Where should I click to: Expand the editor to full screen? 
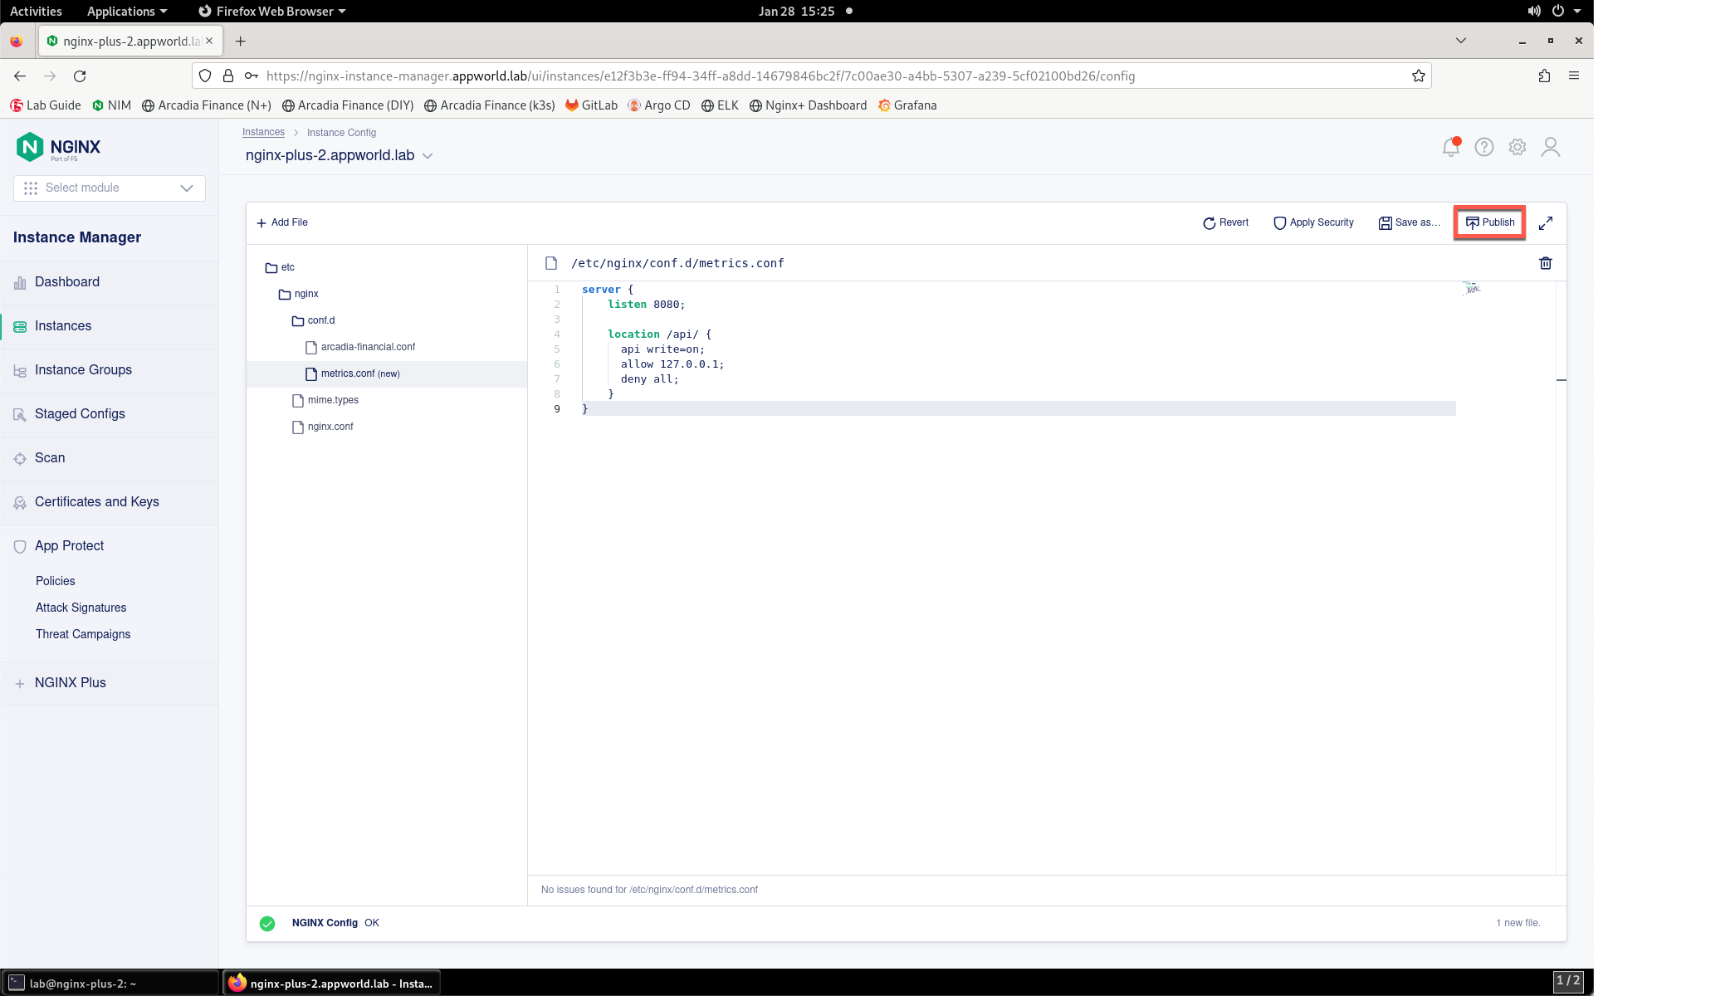click(1546, 223)
